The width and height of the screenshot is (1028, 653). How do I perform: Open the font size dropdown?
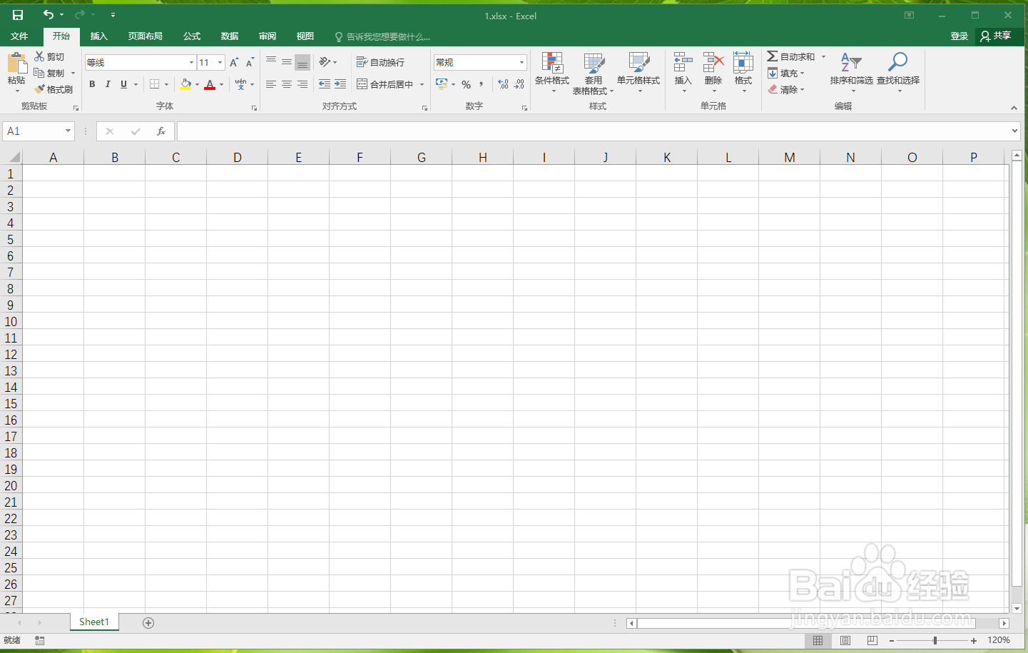(x=219, y=62)
